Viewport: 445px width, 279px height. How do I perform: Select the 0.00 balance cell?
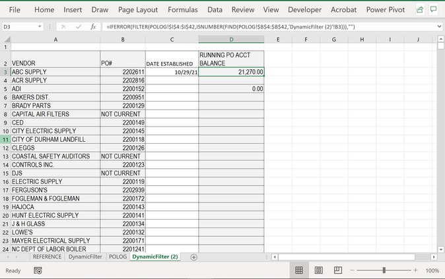click(x=231, y=89)
